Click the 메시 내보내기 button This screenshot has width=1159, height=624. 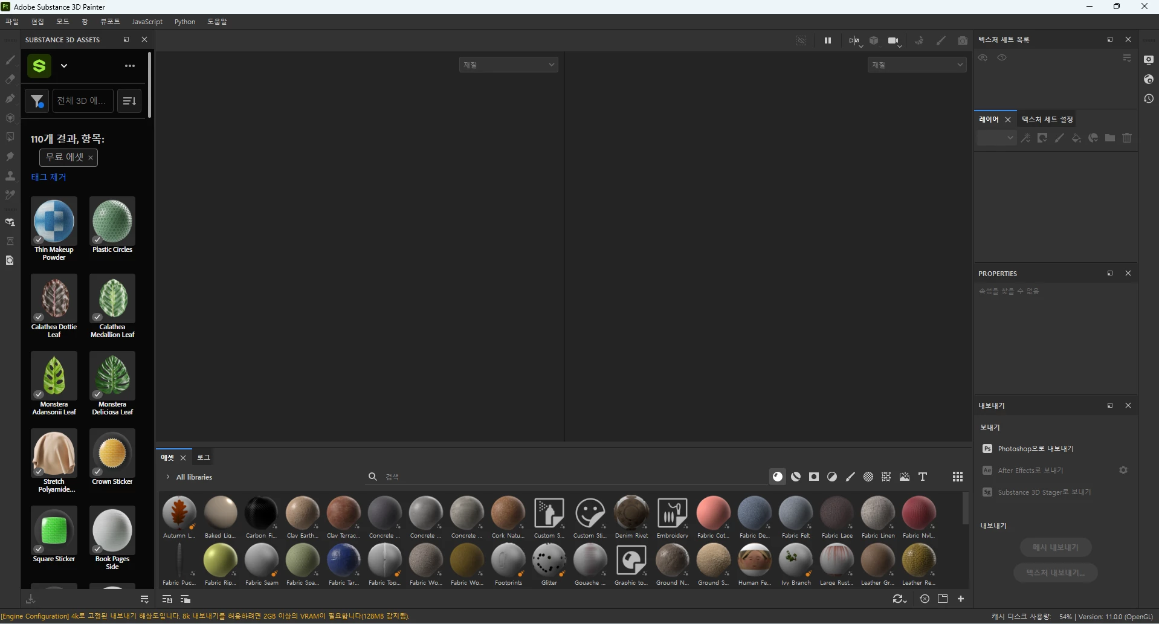[x=1056, y=547]
